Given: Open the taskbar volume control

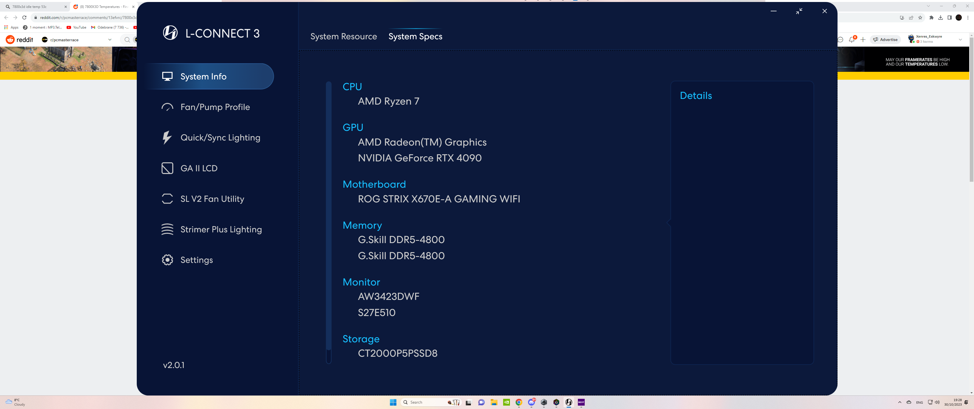Looking at the screenshot, I should click(937, 402).
